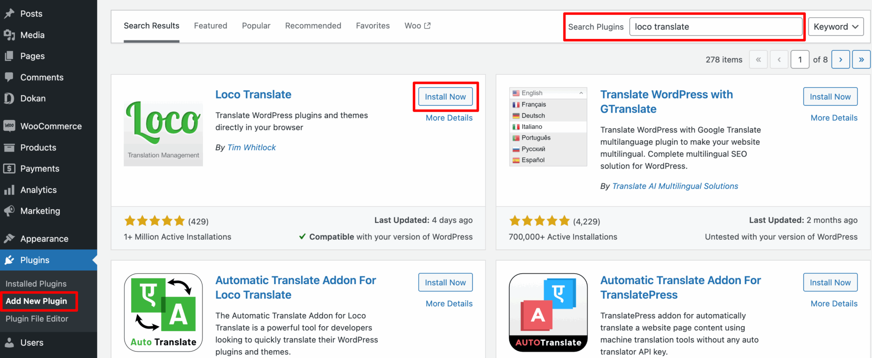Open the Woo tab
Screen dimensions: 872x358
417,26
